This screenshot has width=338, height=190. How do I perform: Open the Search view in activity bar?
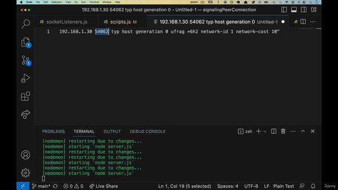click(26, 24)
